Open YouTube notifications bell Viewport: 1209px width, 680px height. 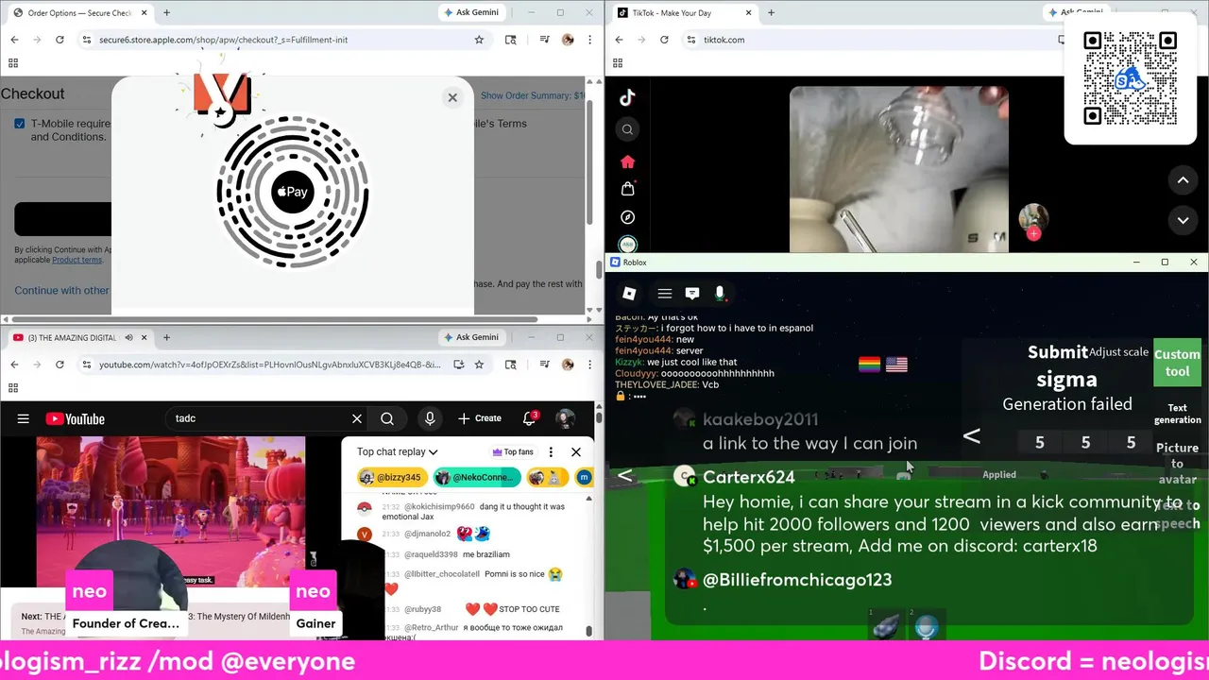pos(530,418)
